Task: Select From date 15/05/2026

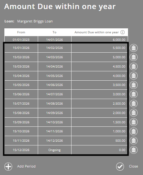Action: coord(21,85)
